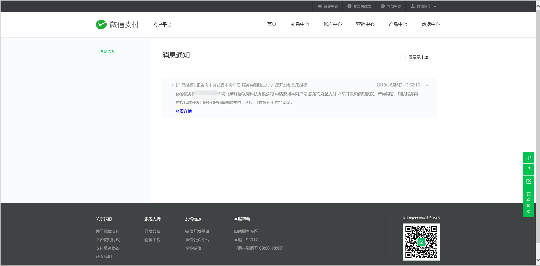Open 营销中心 menu

tap(365, 24)
